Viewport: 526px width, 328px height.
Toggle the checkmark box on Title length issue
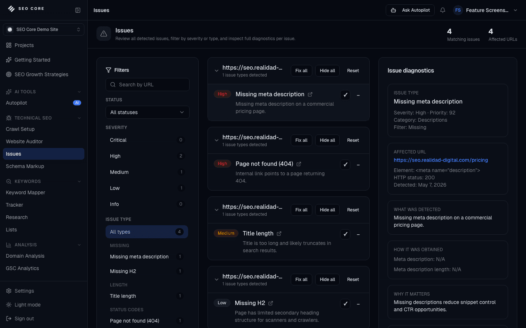pos(345,234)
